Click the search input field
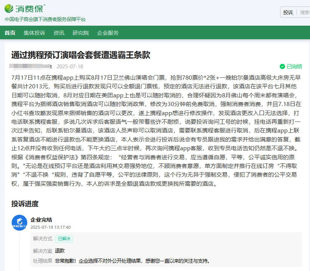310x271 pixels. tap(304, 12)
